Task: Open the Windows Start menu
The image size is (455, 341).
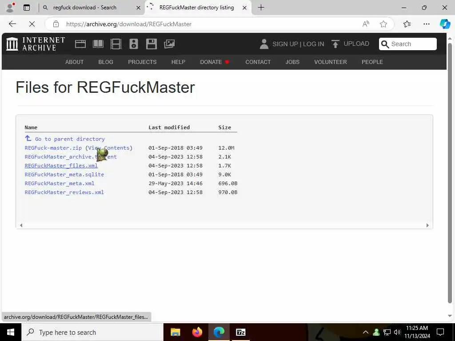Action: [x=11, y=332]
